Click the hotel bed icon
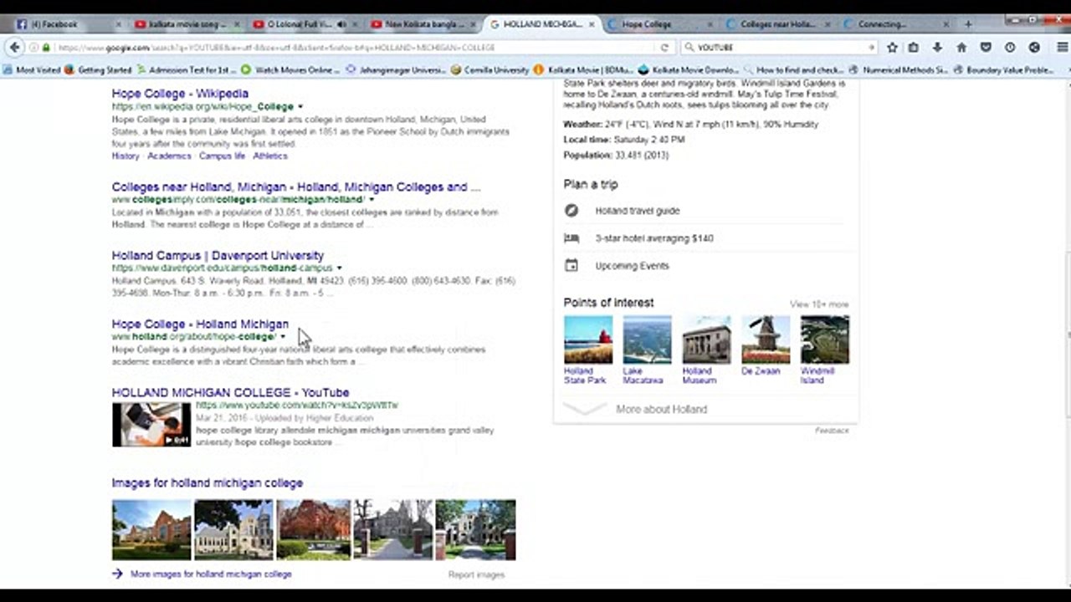The image size is (1071, 602). (x=571, y=238)
